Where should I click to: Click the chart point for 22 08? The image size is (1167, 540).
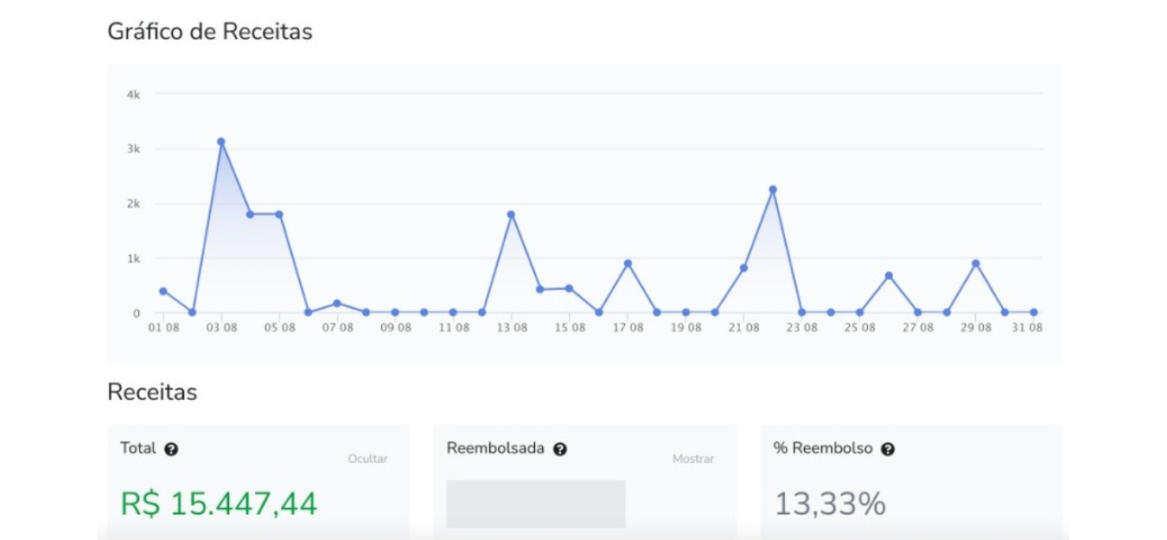773,189
